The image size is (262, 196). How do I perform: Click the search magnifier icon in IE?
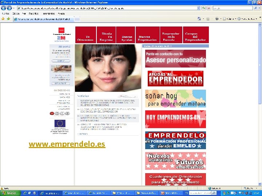tap(256, 8)
